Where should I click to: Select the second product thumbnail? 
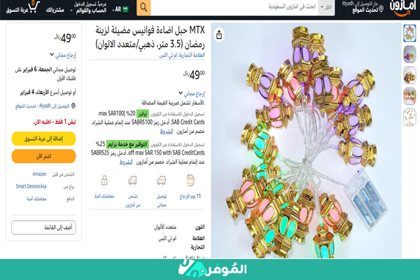(x=409, y=54)
